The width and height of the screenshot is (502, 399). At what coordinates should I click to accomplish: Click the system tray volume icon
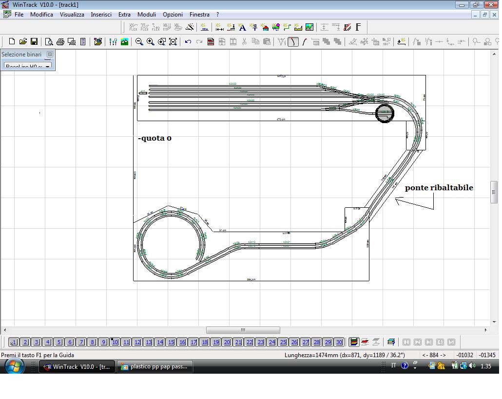472,366
